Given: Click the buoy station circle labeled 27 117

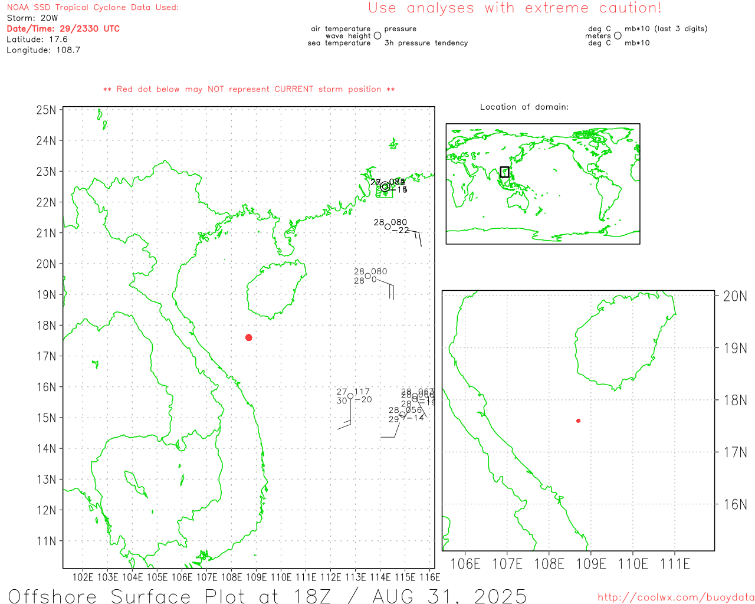Looking at the screenshot, I should (x=350, y=396).
